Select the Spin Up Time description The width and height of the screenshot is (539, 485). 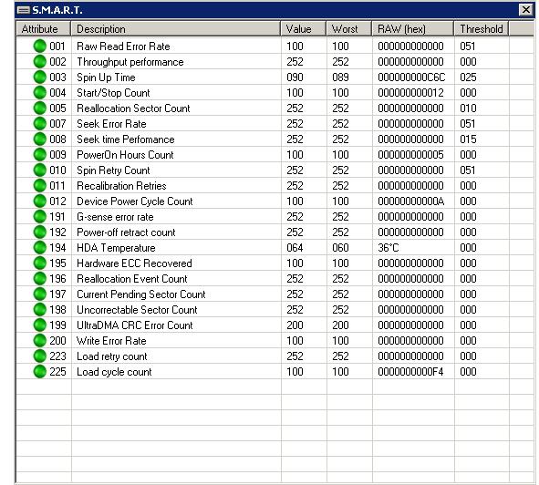[x=106, y=77]
